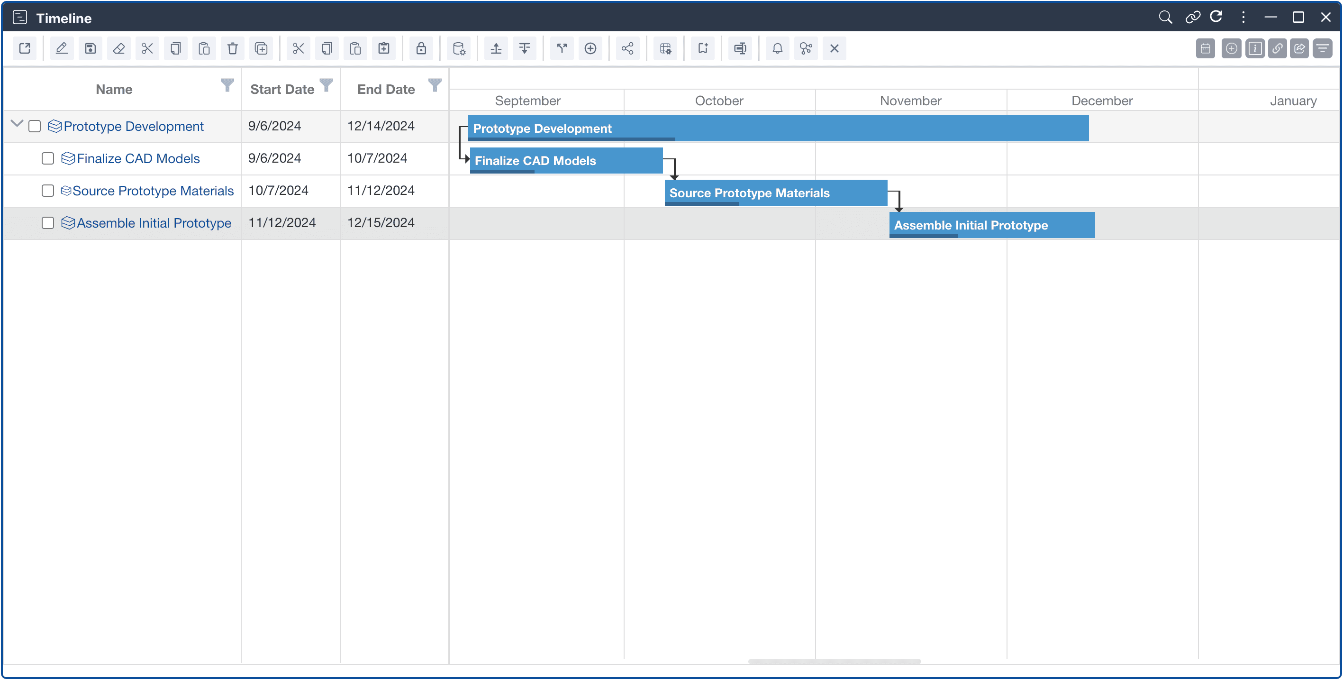Image resolution: width=1343 pixels, height=680 pixels.
Task: Check the Source Prototype Materials checkbox
Action: click(x=48, y=191)
